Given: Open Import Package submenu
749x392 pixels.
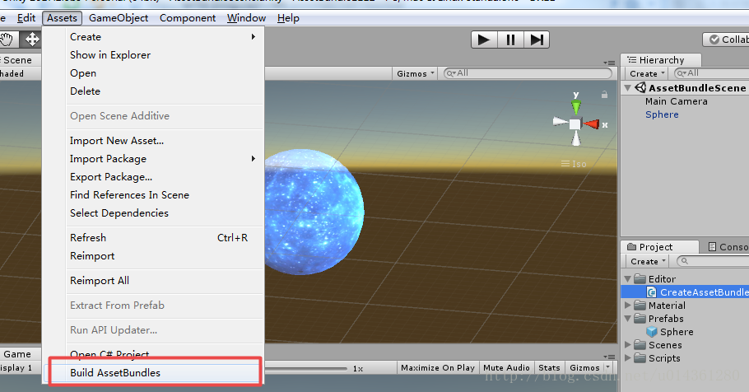Looking at the screenshot, I should (x=153, y=159).
